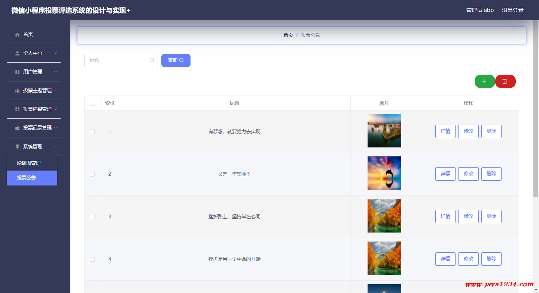
Task: Click 修改 for 挫折是另一个生命的开端
Action: 468,259
